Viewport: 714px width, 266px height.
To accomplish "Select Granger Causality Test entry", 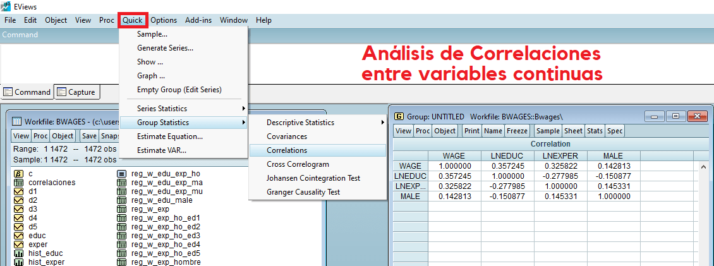I will [x=317, y=192].
